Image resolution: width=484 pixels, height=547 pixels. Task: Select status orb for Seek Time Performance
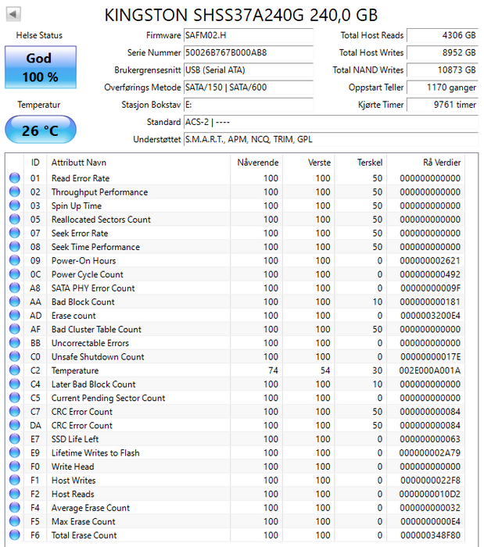(15, 247)
